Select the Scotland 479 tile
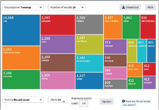 click(135, 70)
